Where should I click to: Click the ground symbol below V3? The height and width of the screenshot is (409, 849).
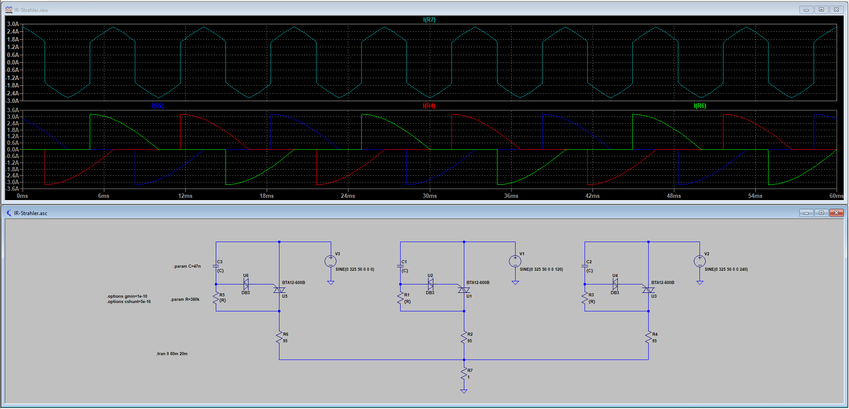pyautogui.click(x=330, y=282)
